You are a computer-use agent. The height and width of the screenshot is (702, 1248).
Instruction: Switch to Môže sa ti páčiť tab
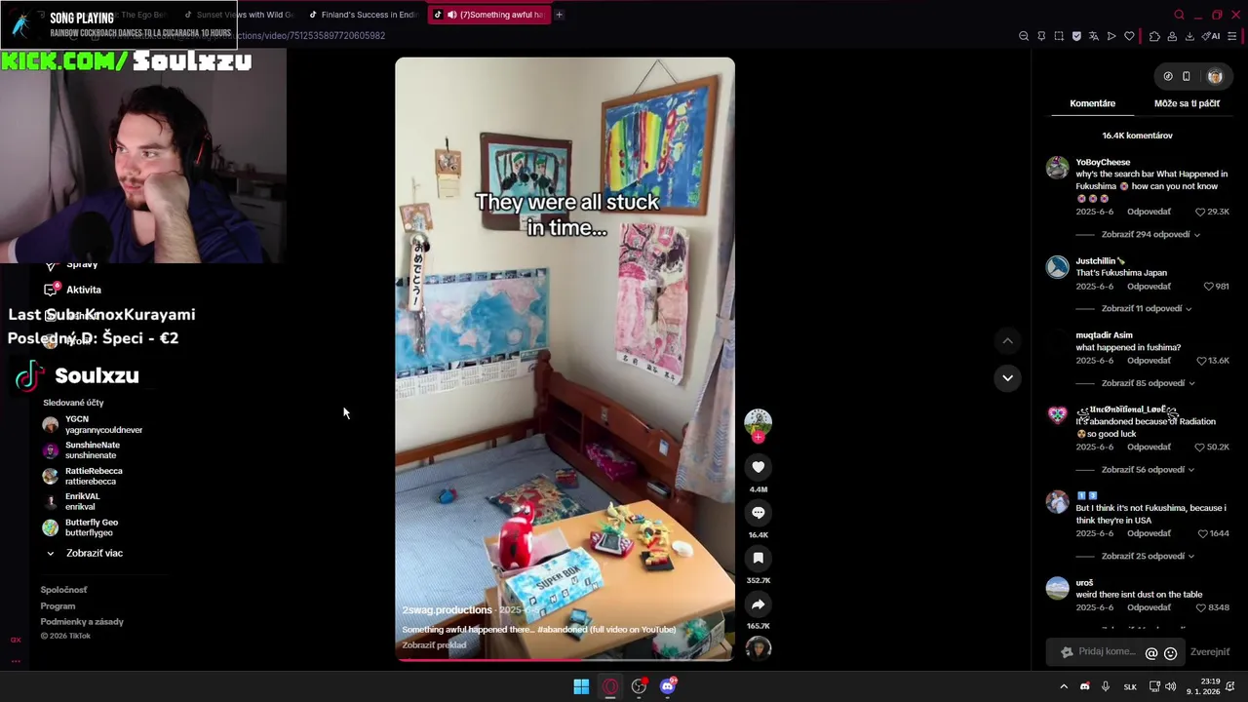1187,103
